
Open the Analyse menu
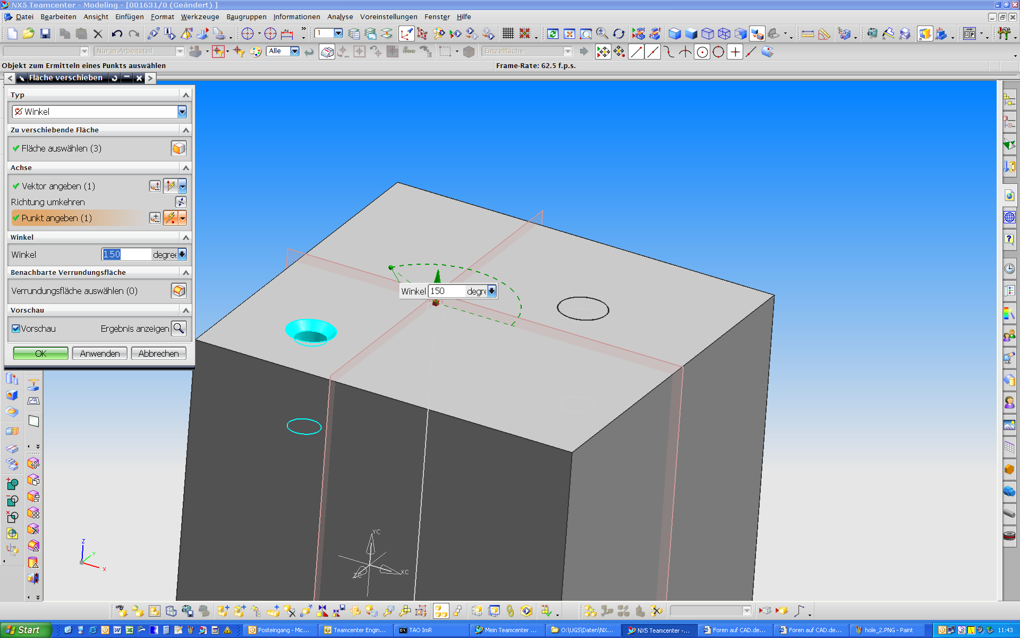point(340,17)
